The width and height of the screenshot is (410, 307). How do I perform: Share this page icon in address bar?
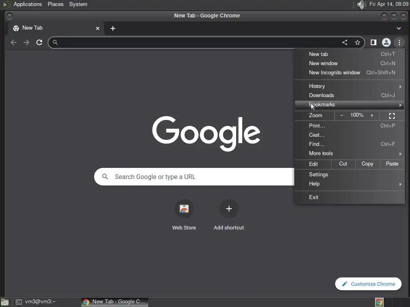coord(345,42)
